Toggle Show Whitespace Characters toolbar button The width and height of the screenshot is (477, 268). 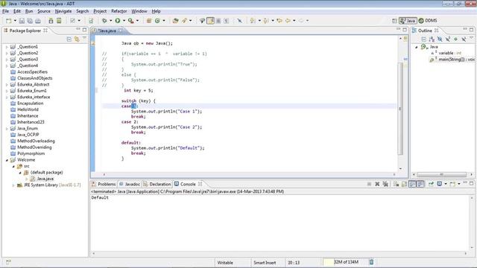[x=227, y=21]
